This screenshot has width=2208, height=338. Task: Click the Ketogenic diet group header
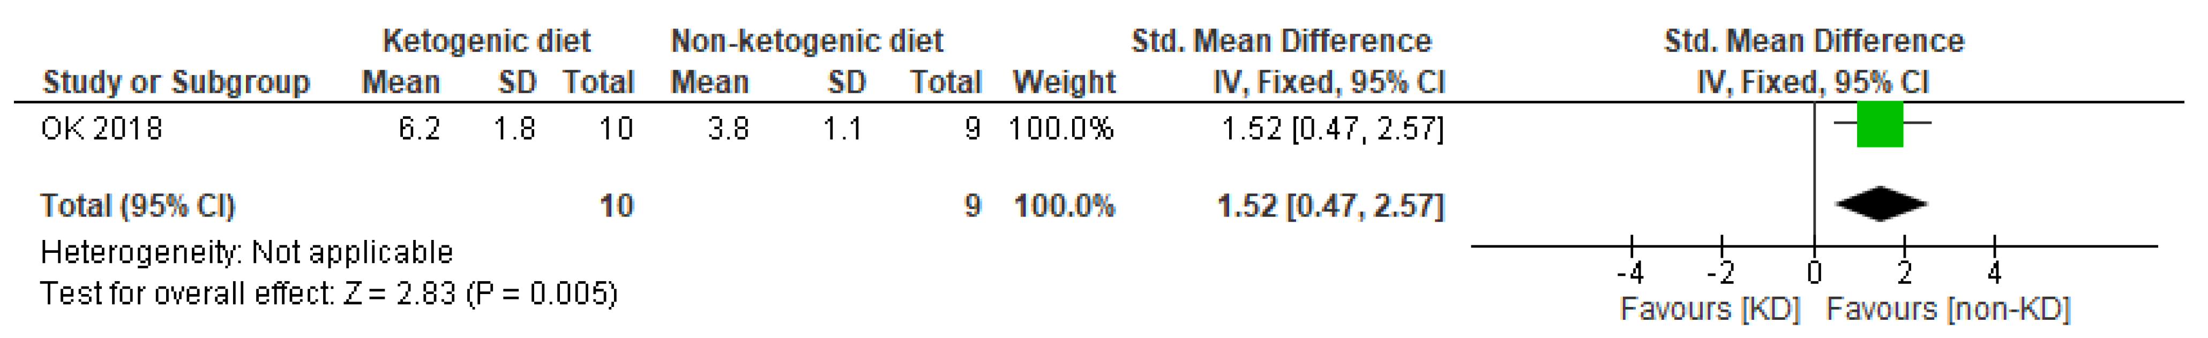point(486,40)
